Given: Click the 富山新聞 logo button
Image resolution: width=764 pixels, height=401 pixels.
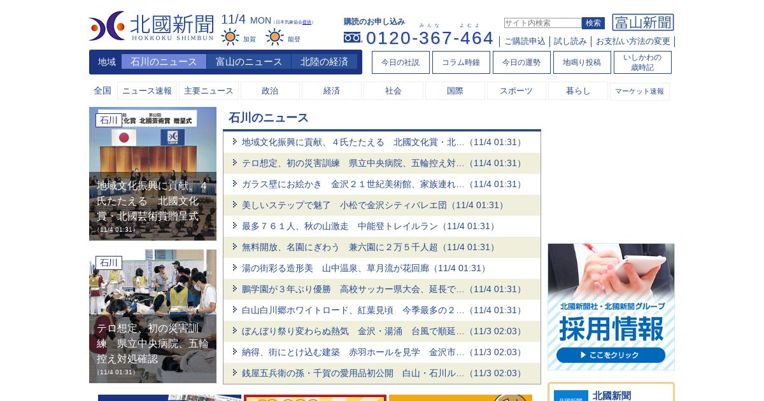Looking at the screenshot, I should click(x=643, y=22).
